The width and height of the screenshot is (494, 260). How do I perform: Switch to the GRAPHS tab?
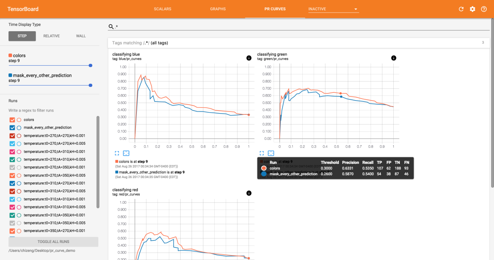tap(218, 9)
